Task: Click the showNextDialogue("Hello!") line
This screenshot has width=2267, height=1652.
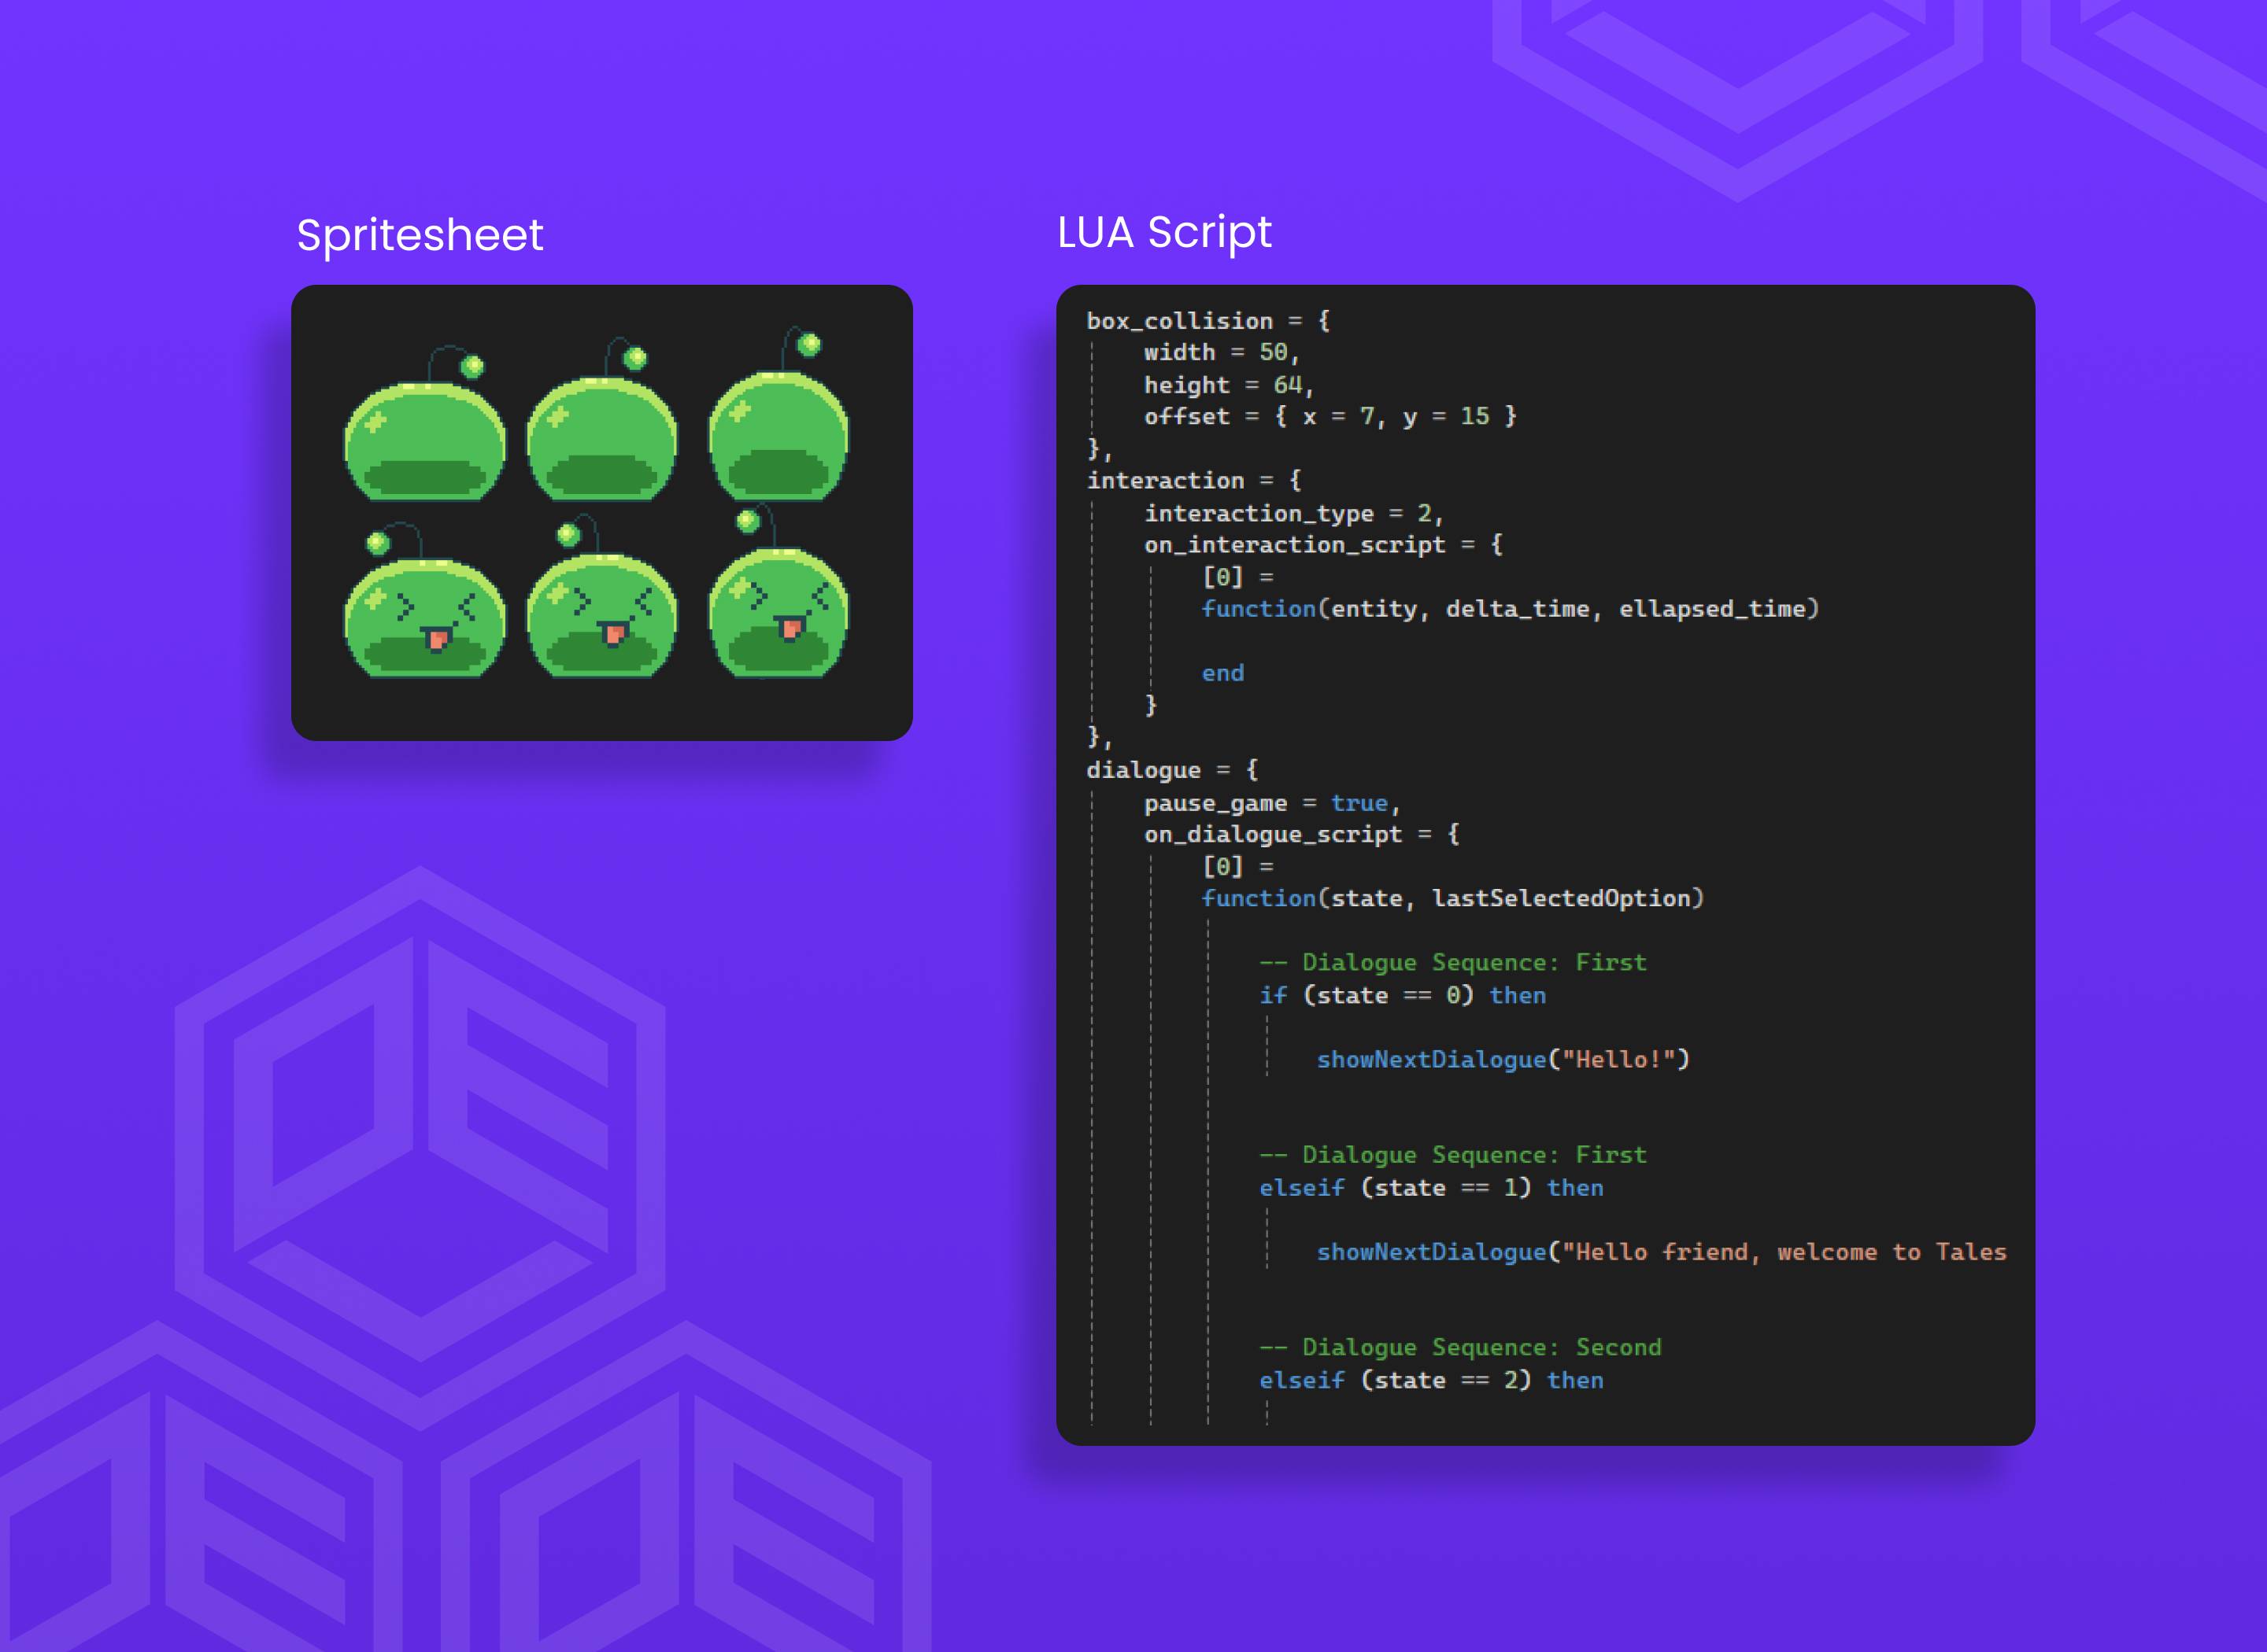Action: coord(1503,1059)
